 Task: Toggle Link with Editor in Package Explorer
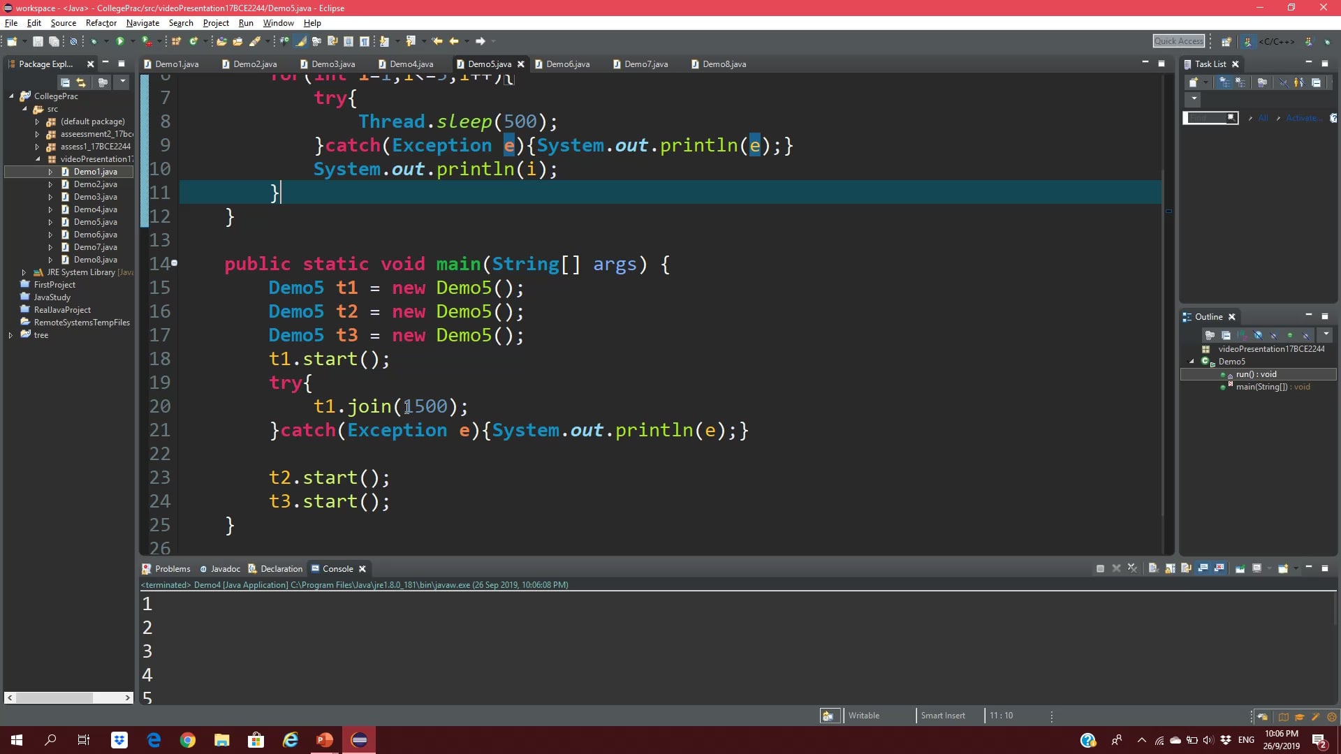(81, 82)
